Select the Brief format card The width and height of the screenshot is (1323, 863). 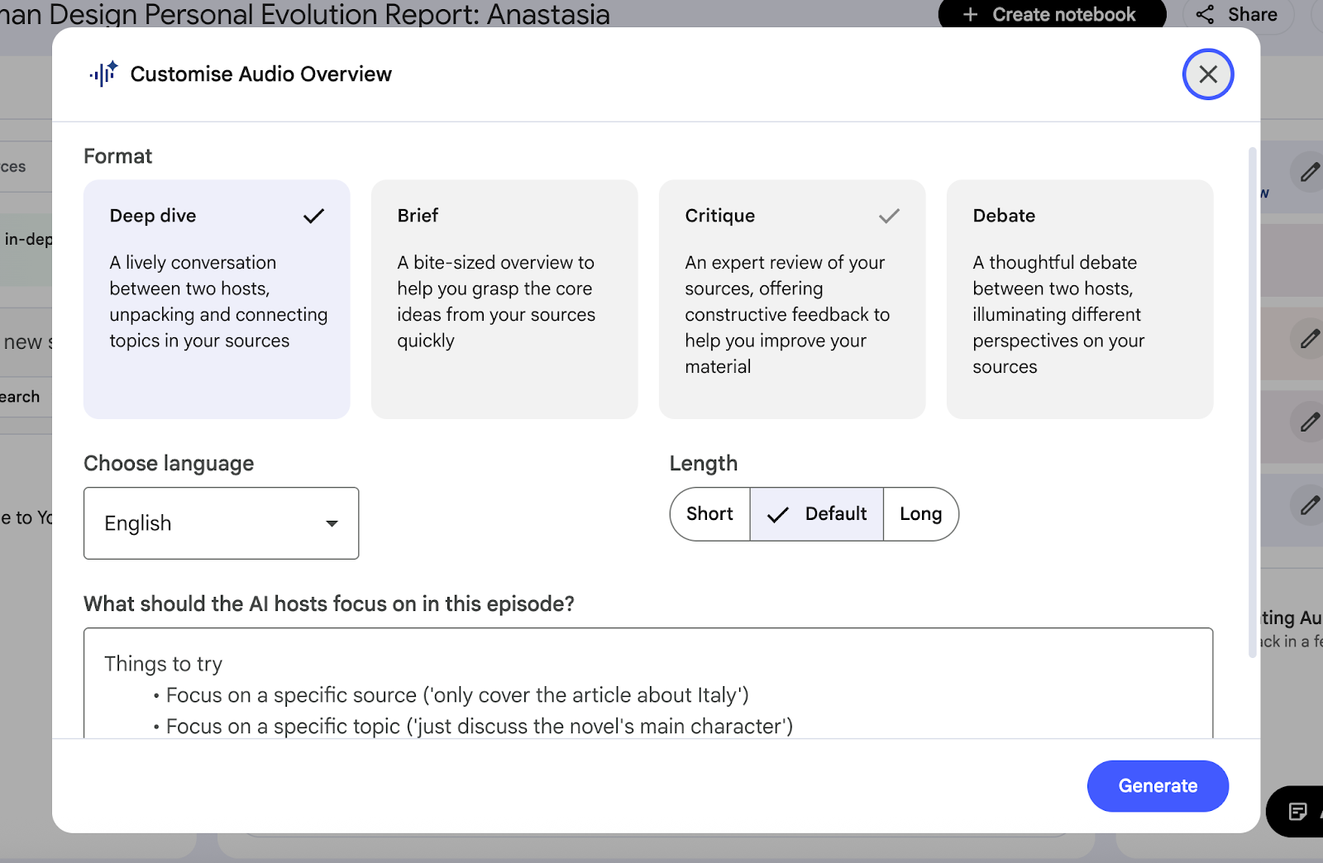(504, 299)
